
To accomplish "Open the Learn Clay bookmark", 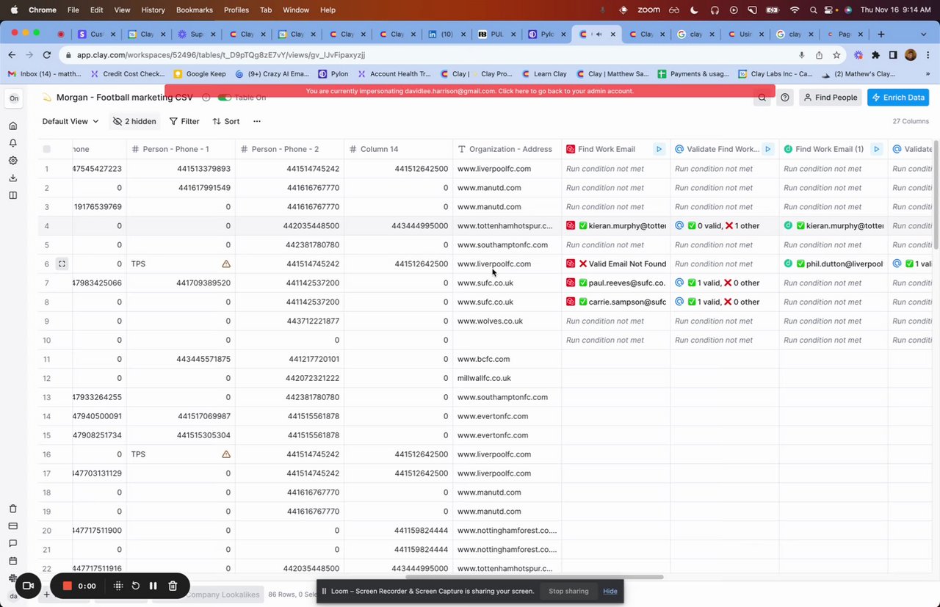I will pos(544,73).
